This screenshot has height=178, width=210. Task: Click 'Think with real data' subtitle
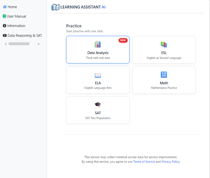[x=98, y=58]
